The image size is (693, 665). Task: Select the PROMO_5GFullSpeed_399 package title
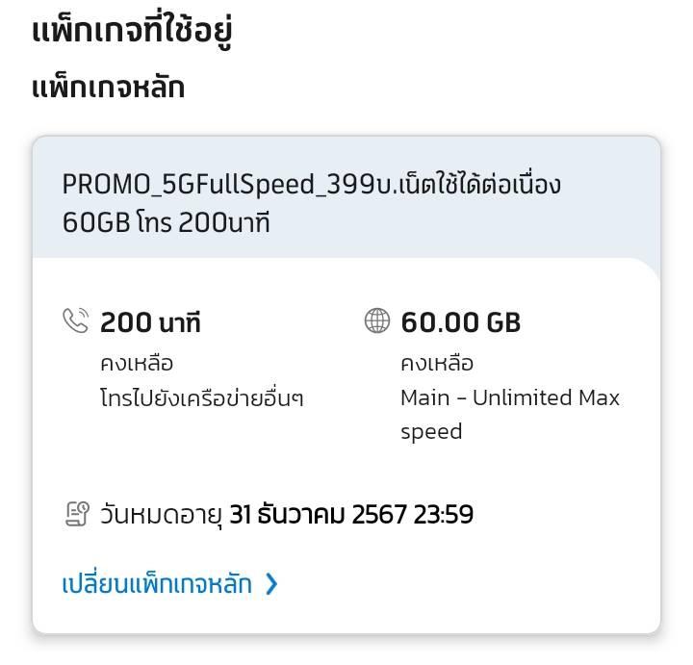pyautogui.click(x=312, y=203)
